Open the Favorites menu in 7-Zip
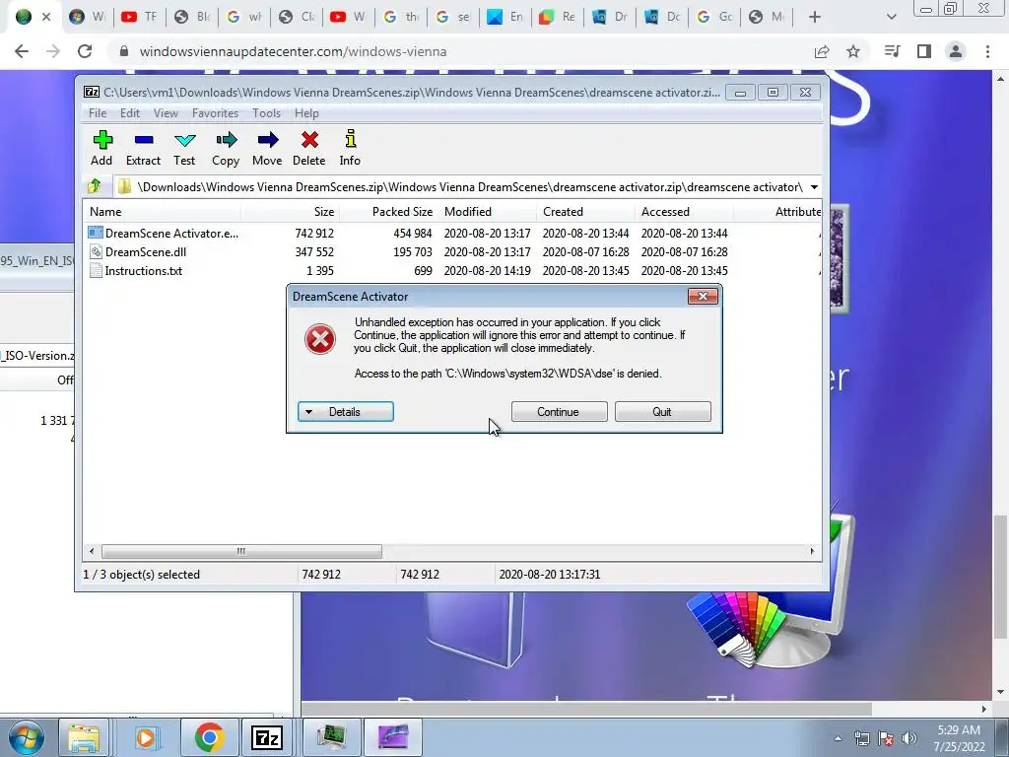Viewport: 1009px width, 757px height. click(x=215, y=113)
